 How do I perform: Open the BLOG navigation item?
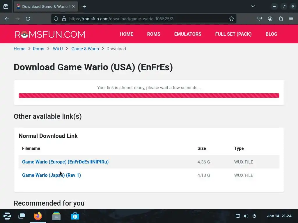(x=272, y=34)
